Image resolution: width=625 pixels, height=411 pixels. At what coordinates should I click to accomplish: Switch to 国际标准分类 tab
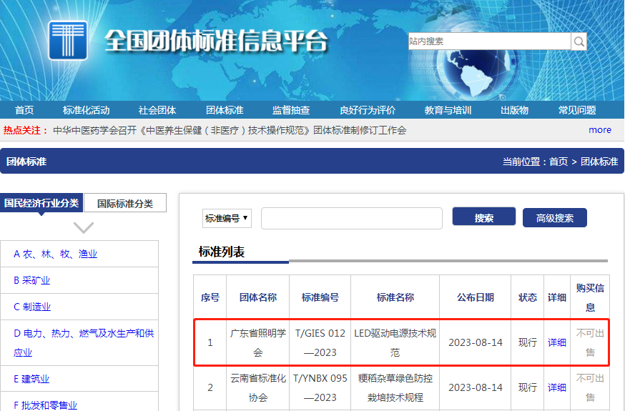(x=125, y=203)
